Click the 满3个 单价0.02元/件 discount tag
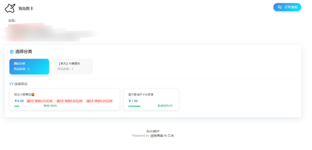 tap(70, 101)
